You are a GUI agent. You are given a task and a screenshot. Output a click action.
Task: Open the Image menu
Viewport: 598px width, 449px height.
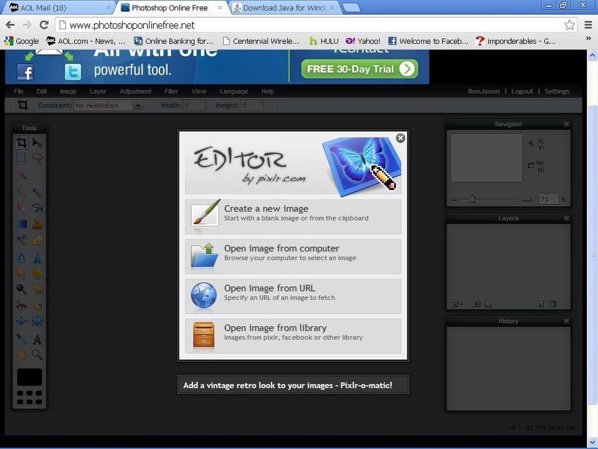(x=68, y=91)
